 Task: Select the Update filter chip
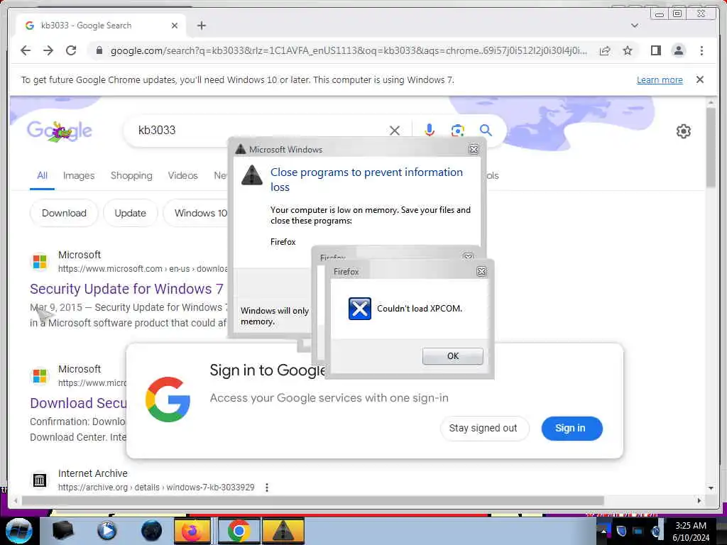click(x=131, y=213)
